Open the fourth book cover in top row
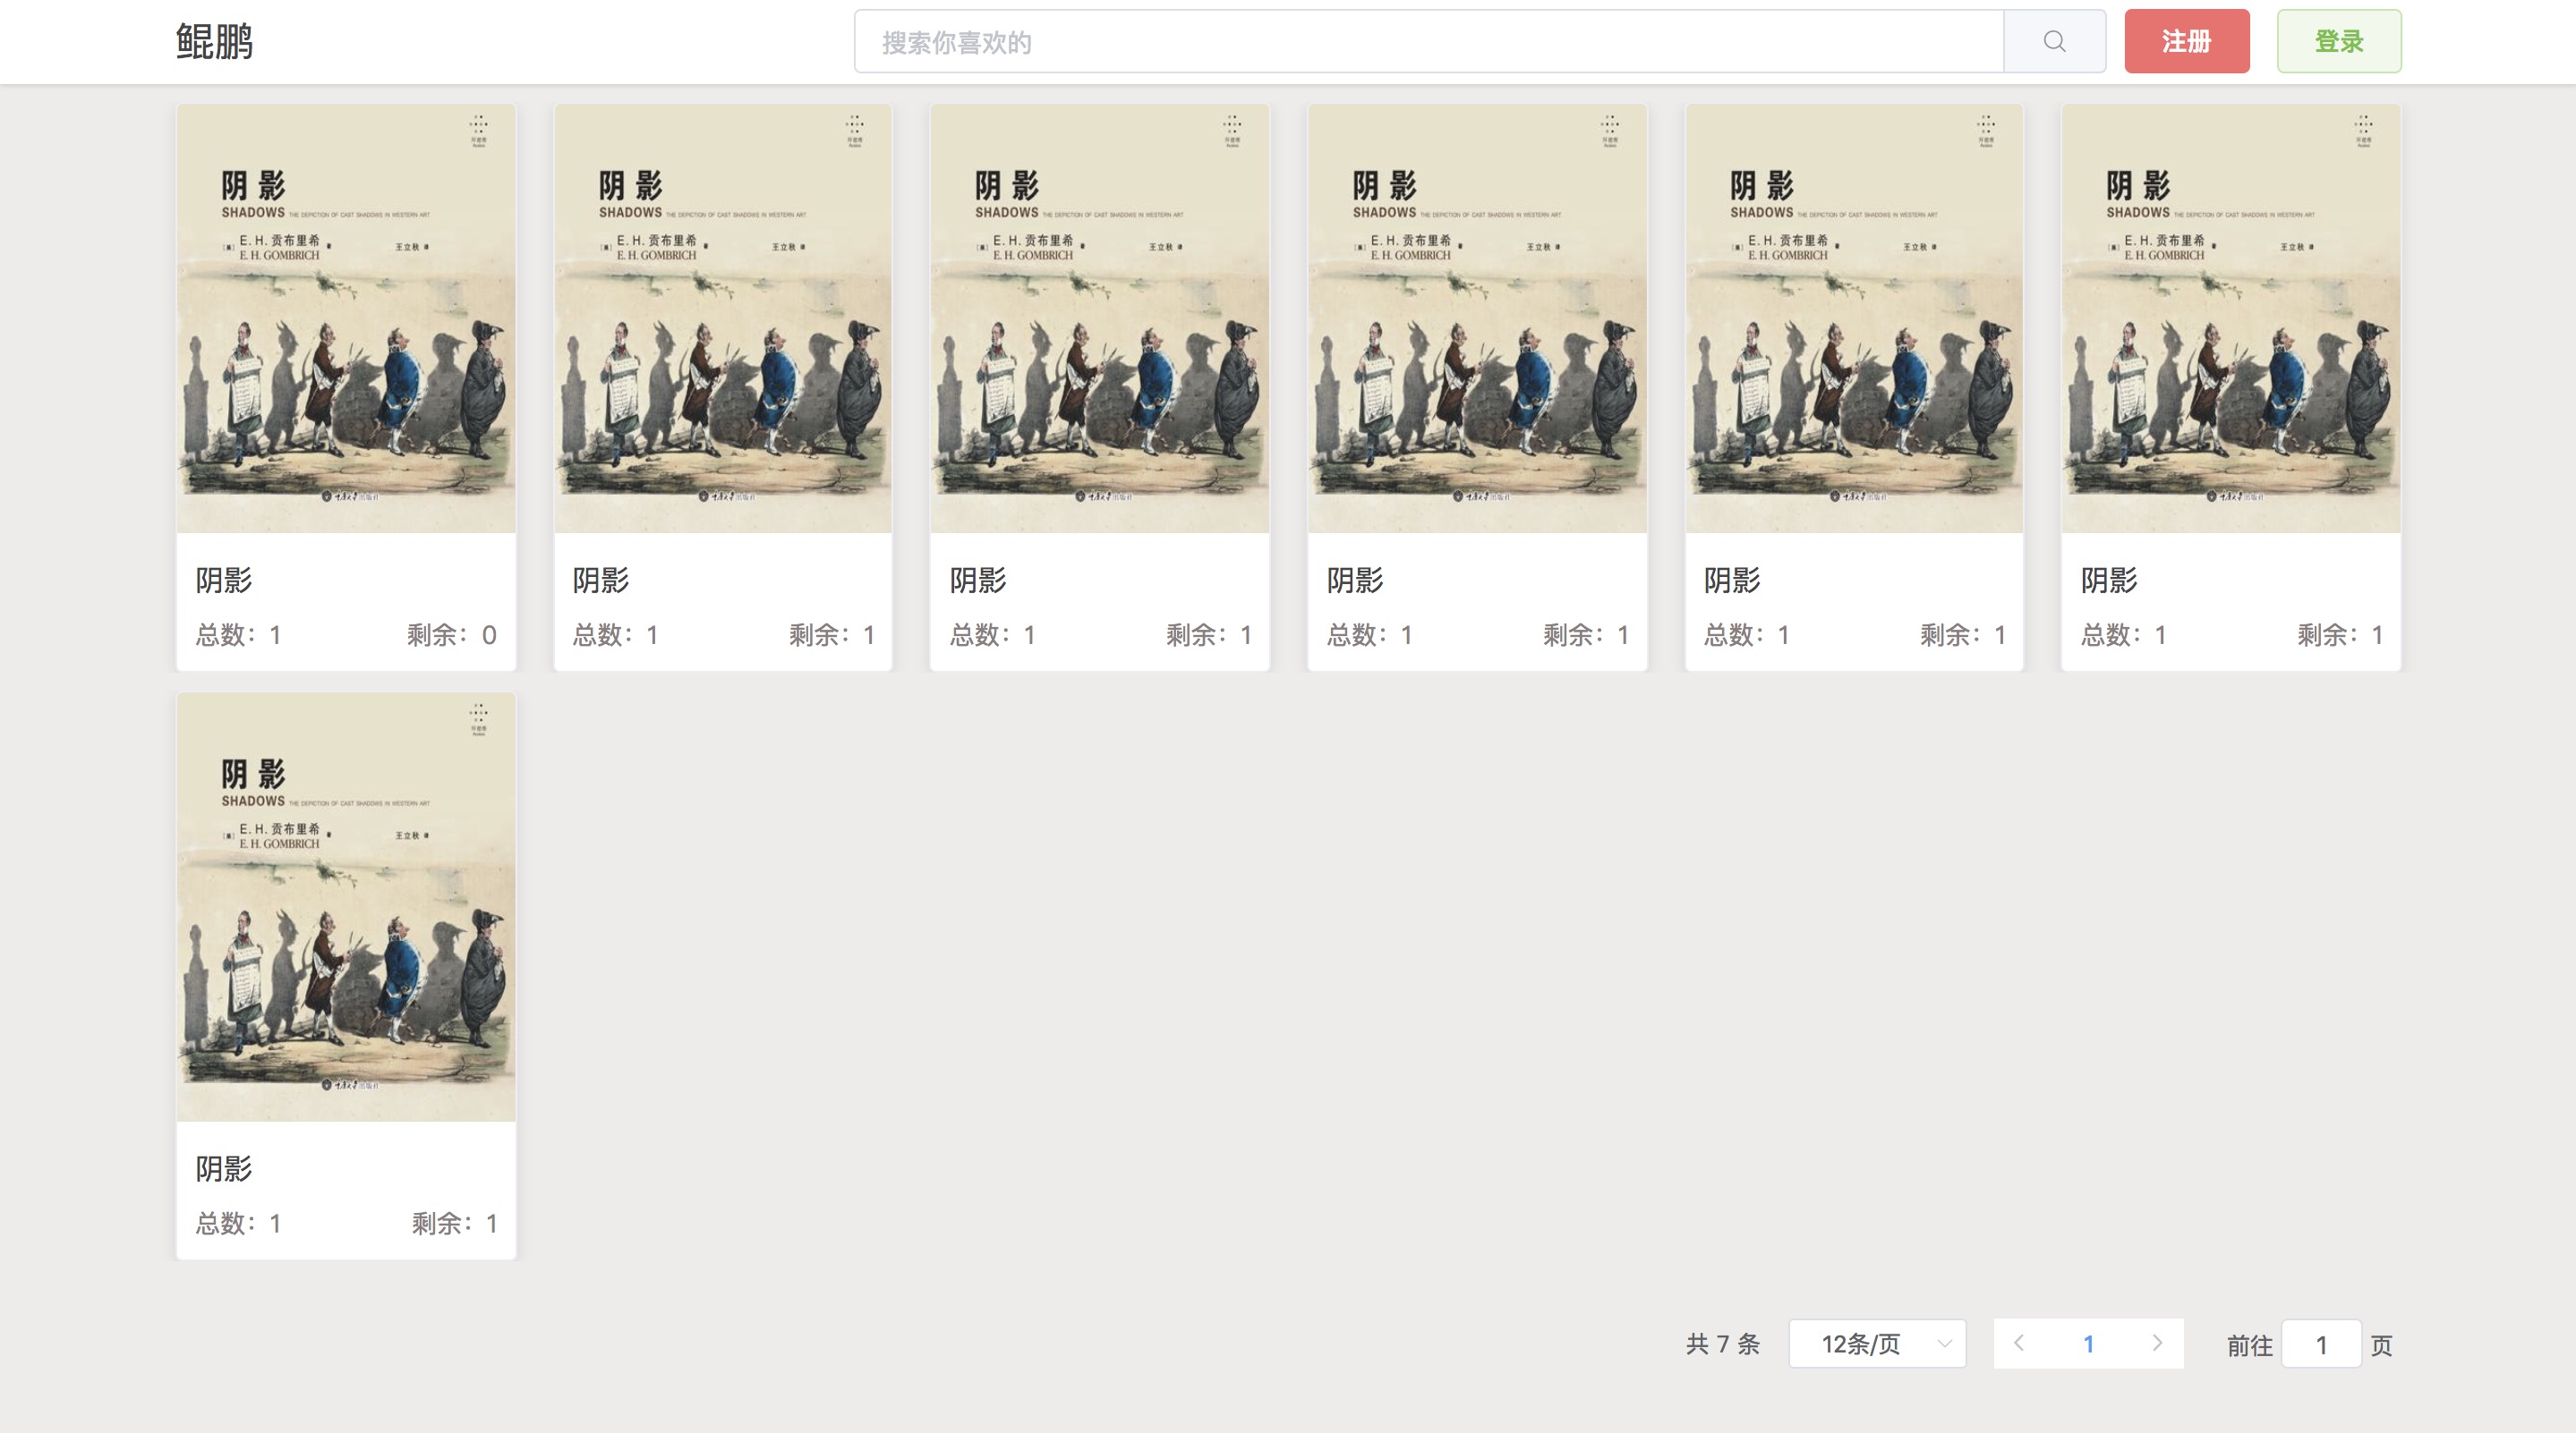 [1477, 318]
